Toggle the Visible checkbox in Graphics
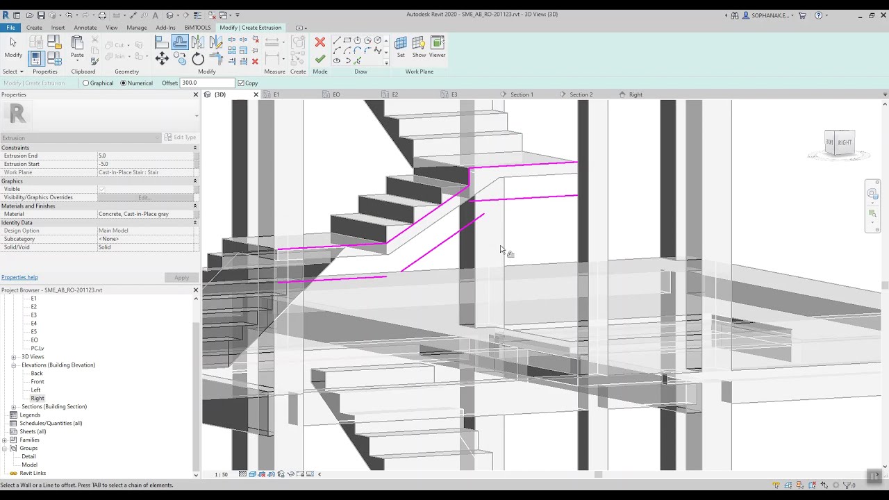889x500 pixels. [101, 189]
